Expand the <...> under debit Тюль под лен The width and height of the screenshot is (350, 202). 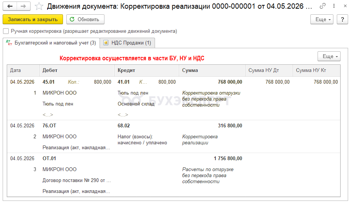click(x=48, y=115)
